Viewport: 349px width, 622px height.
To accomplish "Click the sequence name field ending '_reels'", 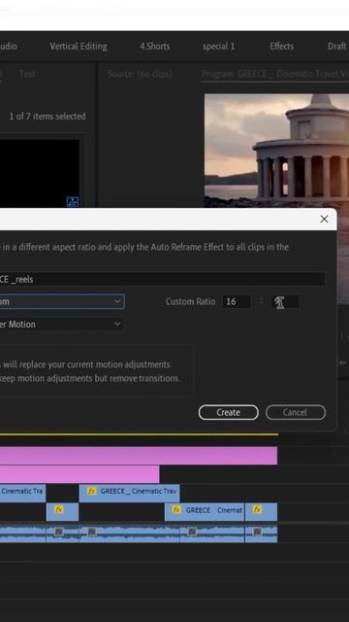I will (162, 279).
